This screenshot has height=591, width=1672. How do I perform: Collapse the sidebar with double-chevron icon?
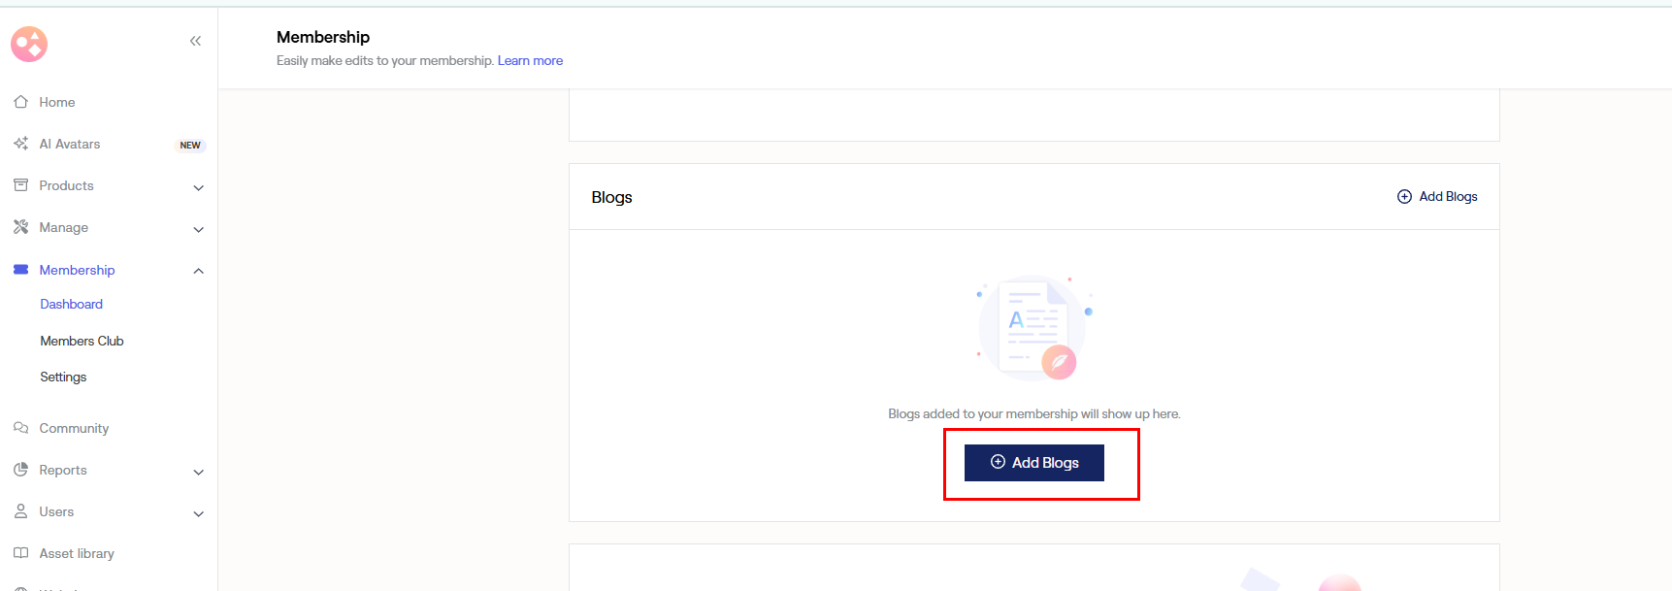pyautogui.click(x=195, y=41)
